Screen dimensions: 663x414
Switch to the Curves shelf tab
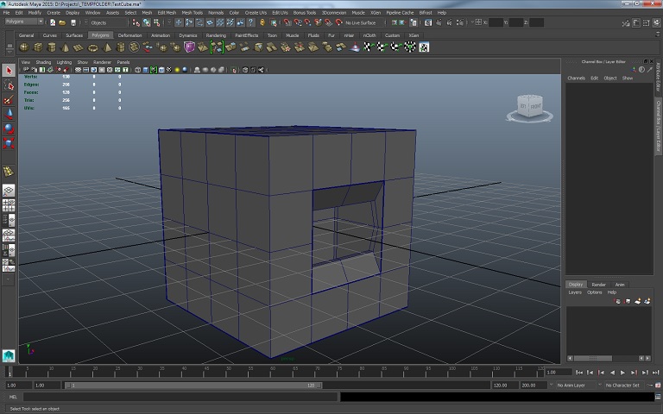tap(49, 35)
